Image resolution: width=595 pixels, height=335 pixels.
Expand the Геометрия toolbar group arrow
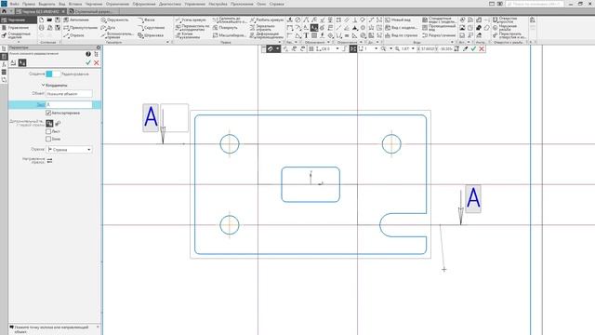(x=167, y=42)
